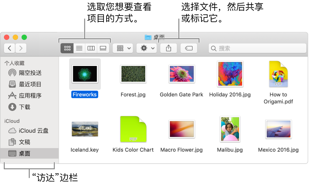Click the Kids Color Chart file name
The width and height of the screenshot is (309, 185).
[133, 150]
